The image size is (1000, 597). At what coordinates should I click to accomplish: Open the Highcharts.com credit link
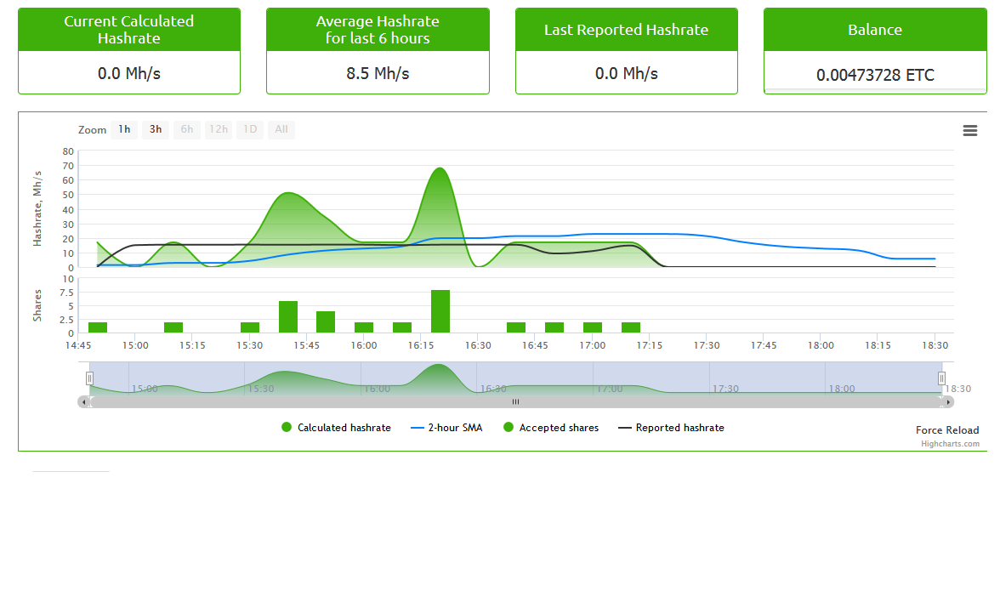coord(950,444)
